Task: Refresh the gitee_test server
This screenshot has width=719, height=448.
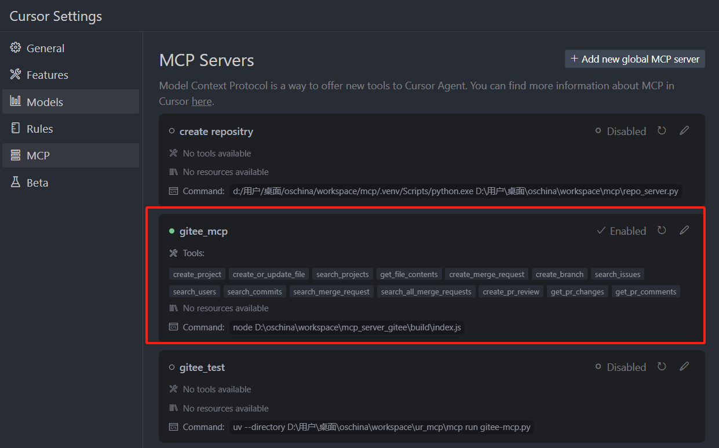Action: (662, 366)
